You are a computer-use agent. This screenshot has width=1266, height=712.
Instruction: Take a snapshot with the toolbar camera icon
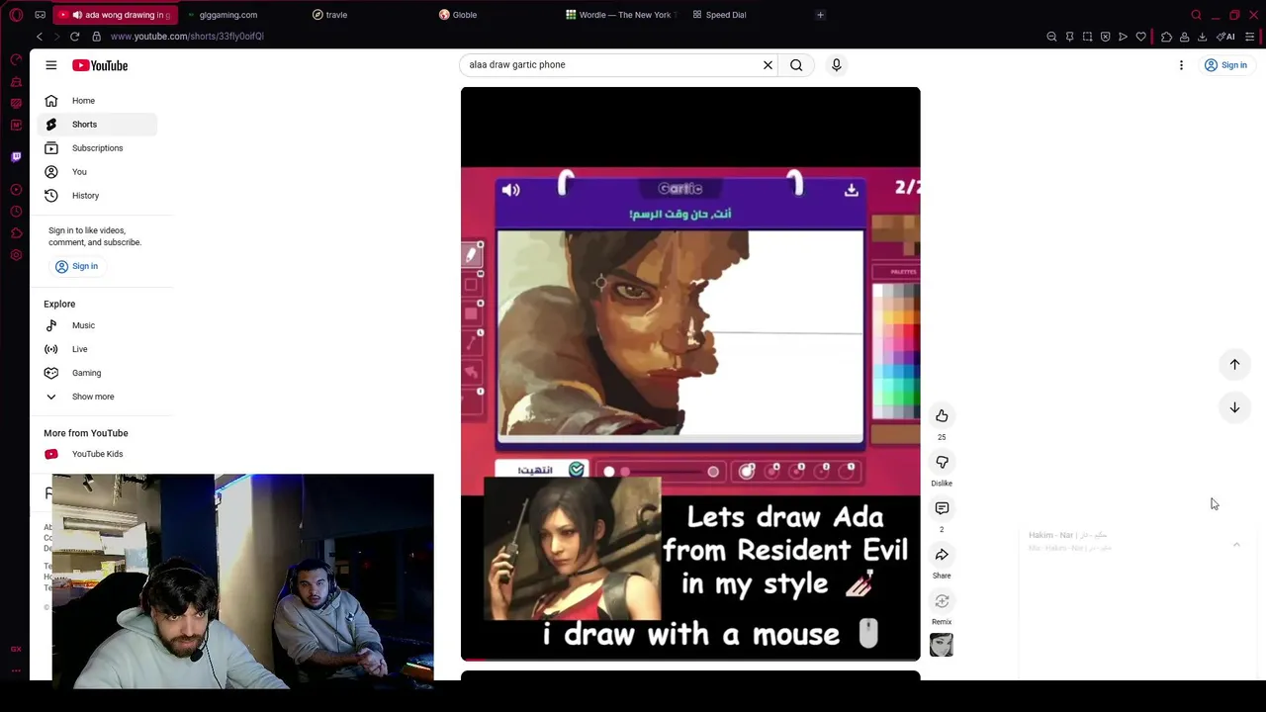point(1087,37)
